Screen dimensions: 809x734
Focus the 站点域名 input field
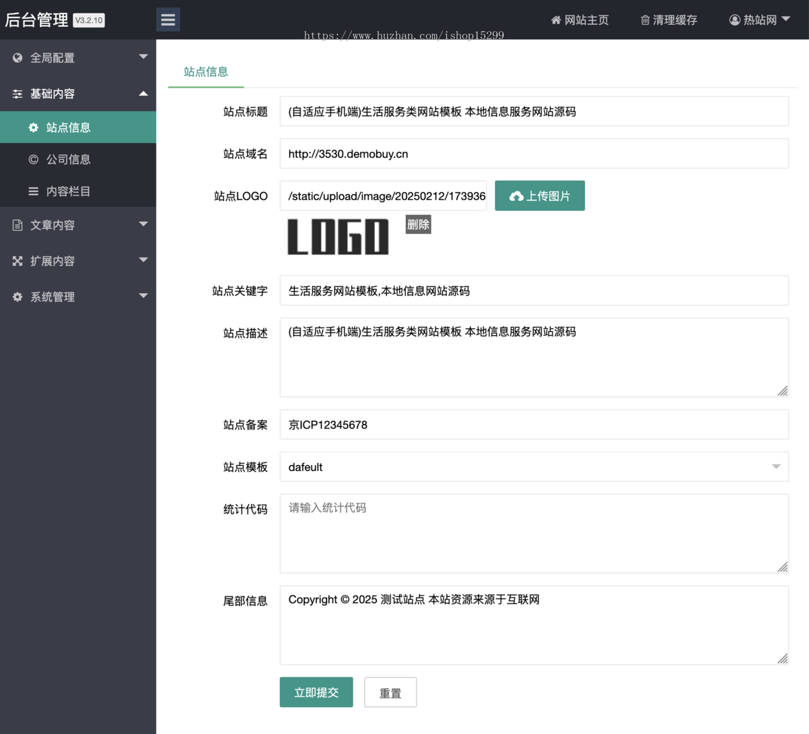coord(534,154)
